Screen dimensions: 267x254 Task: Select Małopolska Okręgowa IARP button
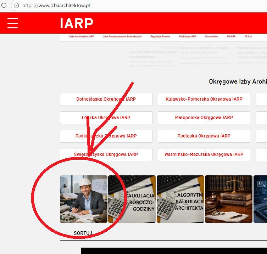coord(204,118)
